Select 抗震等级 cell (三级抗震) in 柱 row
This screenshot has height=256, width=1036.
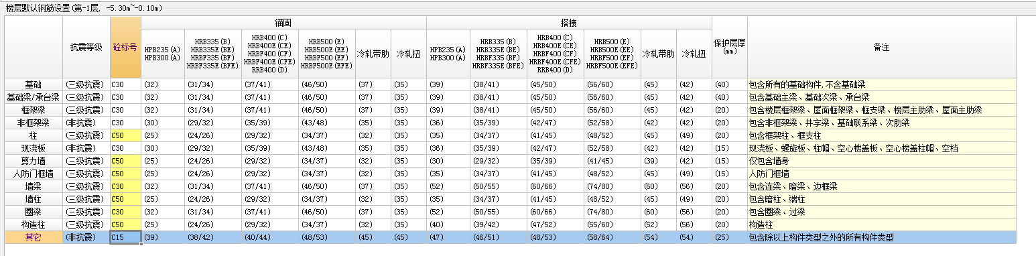pos(86,135)
